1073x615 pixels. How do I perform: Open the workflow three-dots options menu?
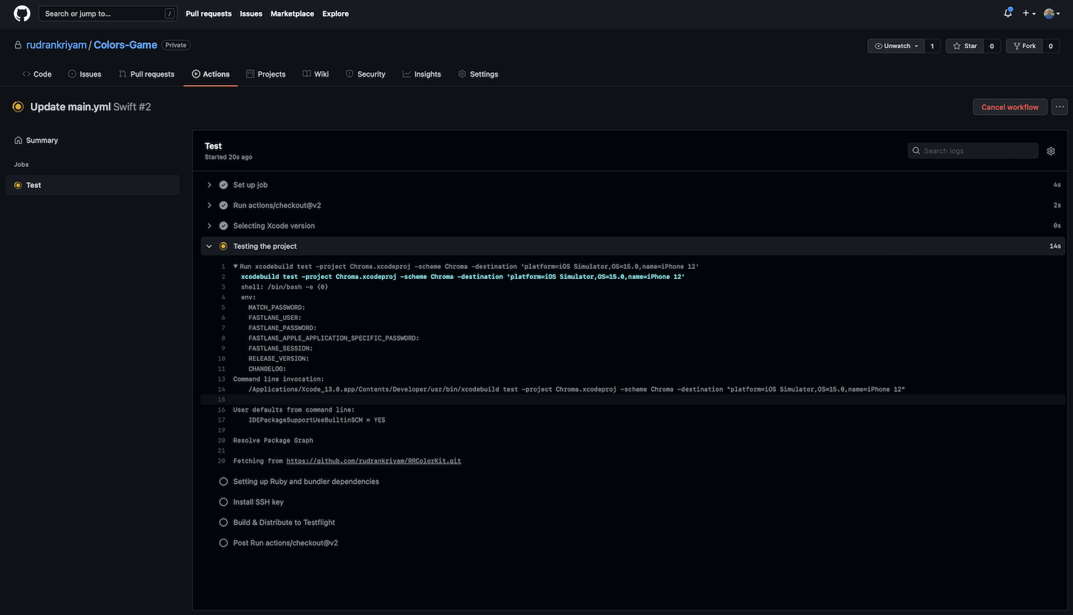(1060, 107)
